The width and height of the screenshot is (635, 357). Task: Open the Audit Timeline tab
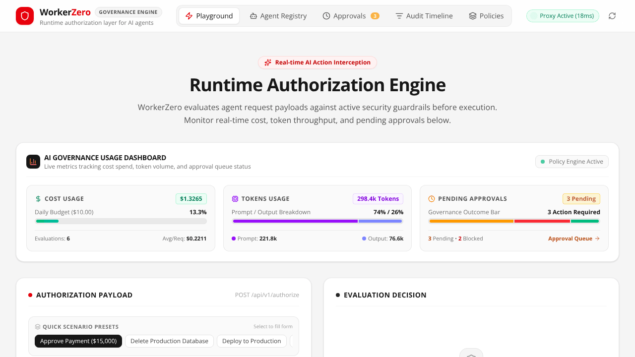[424, 16]
